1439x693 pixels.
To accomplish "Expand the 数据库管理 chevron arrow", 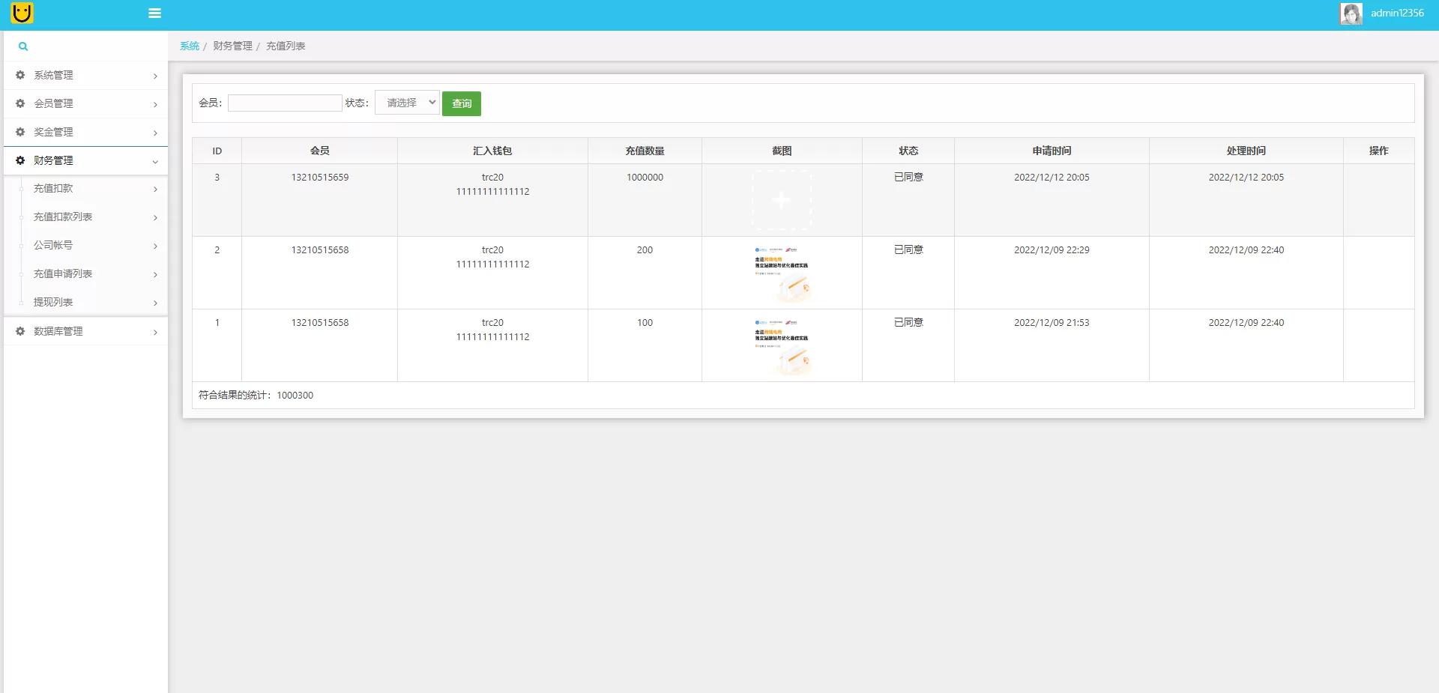I will tap(155, 332).
